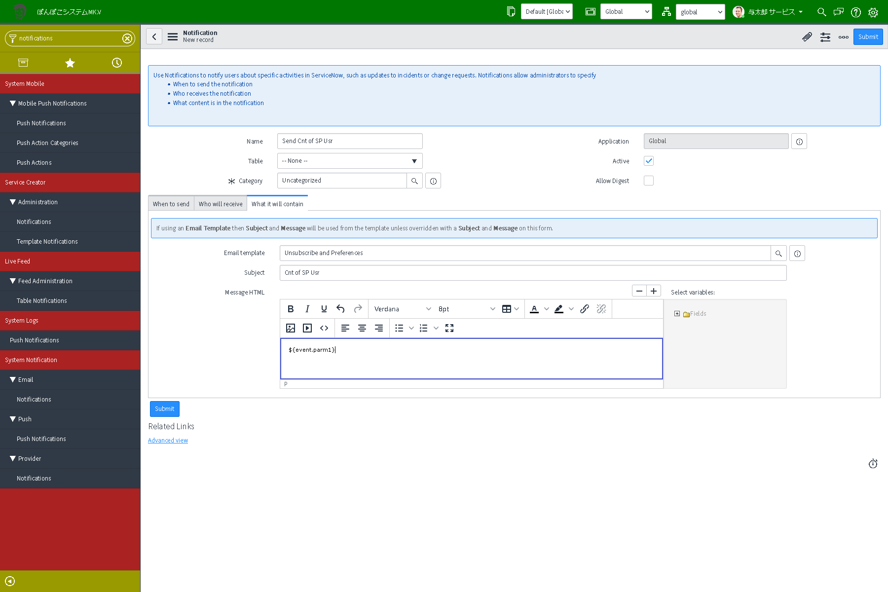Open the response time stopwatch icon
The image size is (888, 592).
tap(873, 464)
